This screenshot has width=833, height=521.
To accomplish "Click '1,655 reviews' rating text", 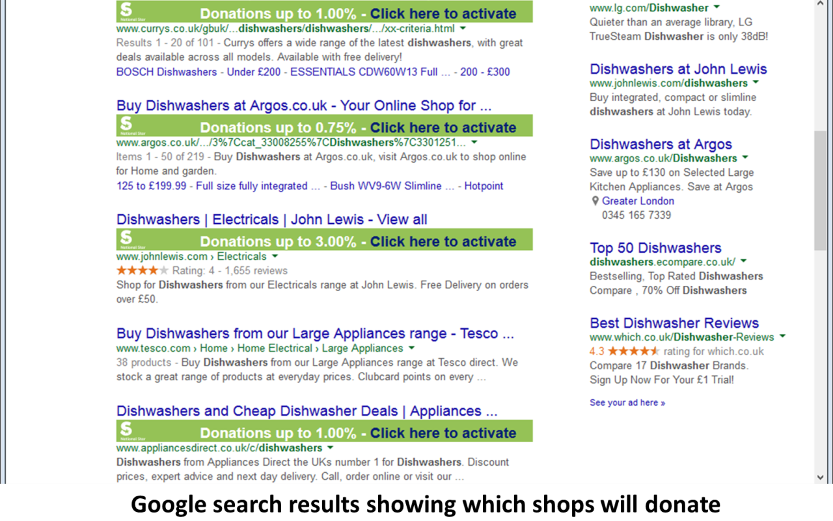I will tap(256, 270).
